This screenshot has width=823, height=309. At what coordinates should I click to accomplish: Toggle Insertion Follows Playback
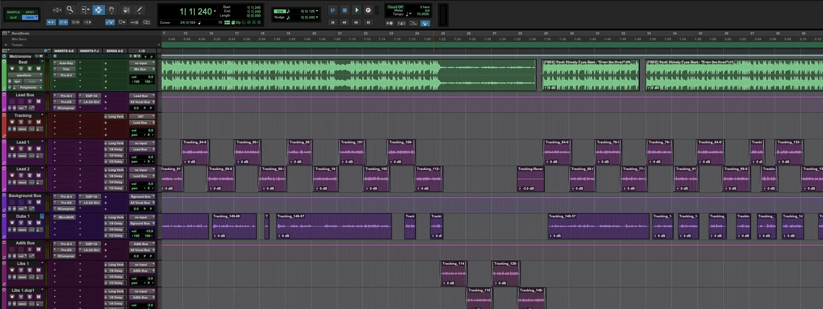pos(88,22)
